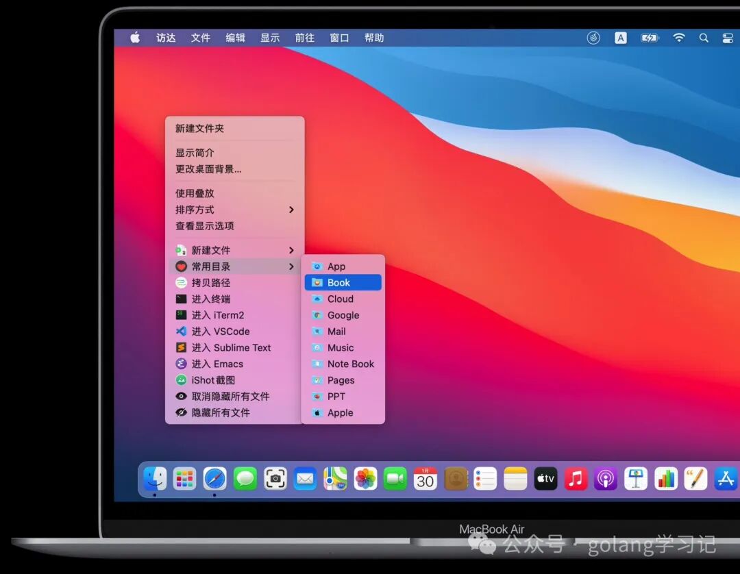
Task: Click the circular app icon left of input method
Action: point(593,38)
